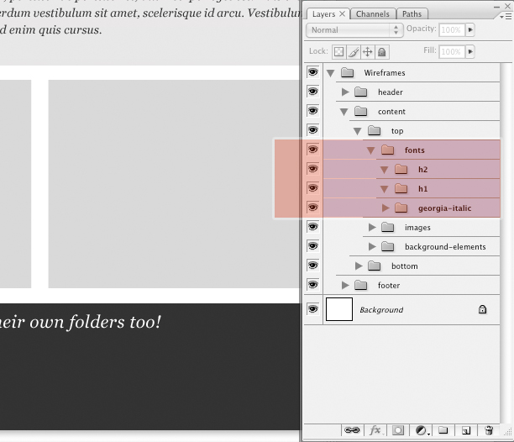Hide the footer group
The image size is (514, 442).
pos(312,285)
